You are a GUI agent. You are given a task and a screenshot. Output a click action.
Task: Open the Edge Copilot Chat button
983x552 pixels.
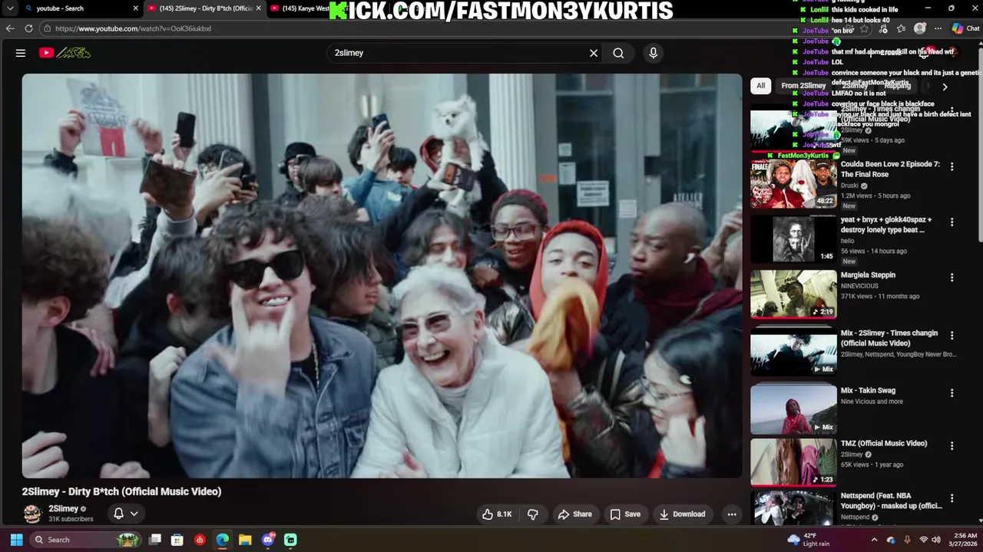tap(965, 28)
